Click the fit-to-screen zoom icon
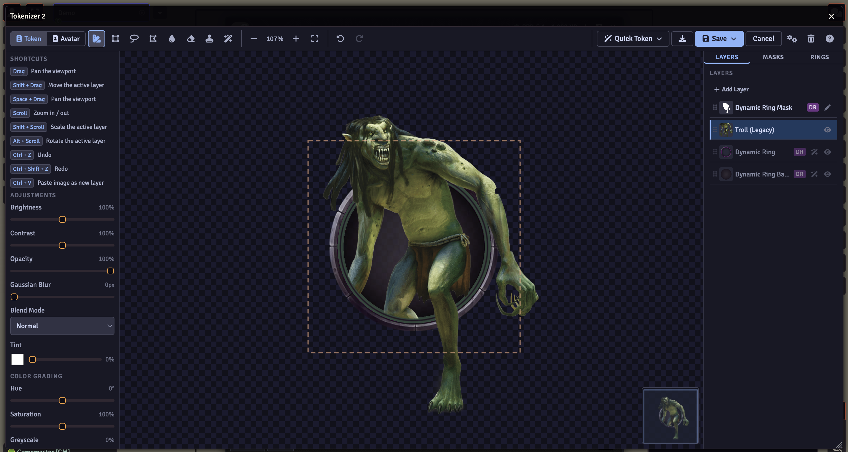The height and width of the screenshot is (452, 848). (315, 39)
